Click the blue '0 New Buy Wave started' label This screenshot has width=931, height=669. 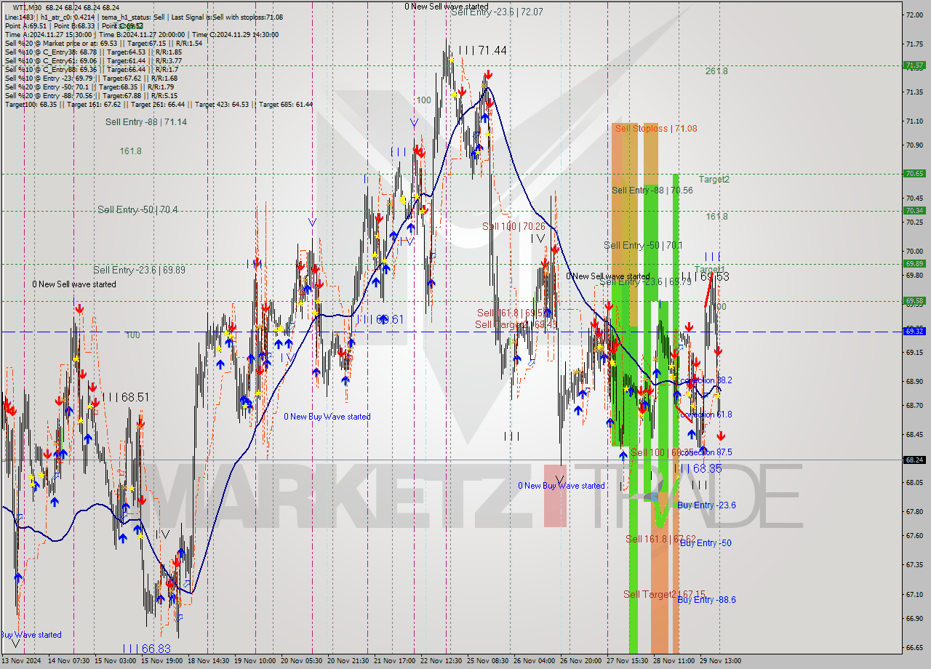click(327, 417)
